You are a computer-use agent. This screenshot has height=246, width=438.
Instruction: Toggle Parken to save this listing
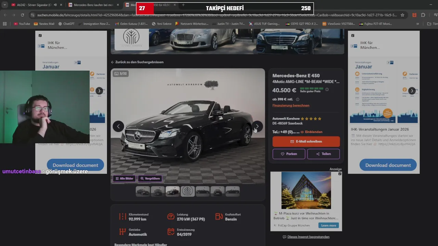[289, 154]
